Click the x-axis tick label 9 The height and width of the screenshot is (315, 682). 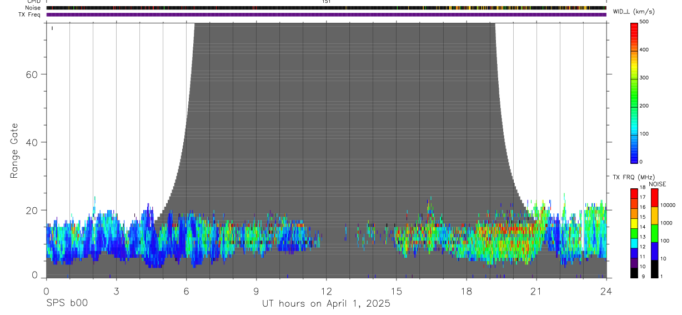click(256, 291)
